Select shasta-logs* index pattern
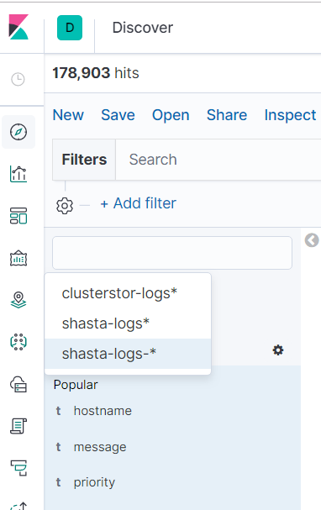The image size is (321, 510). pos(128,323)
